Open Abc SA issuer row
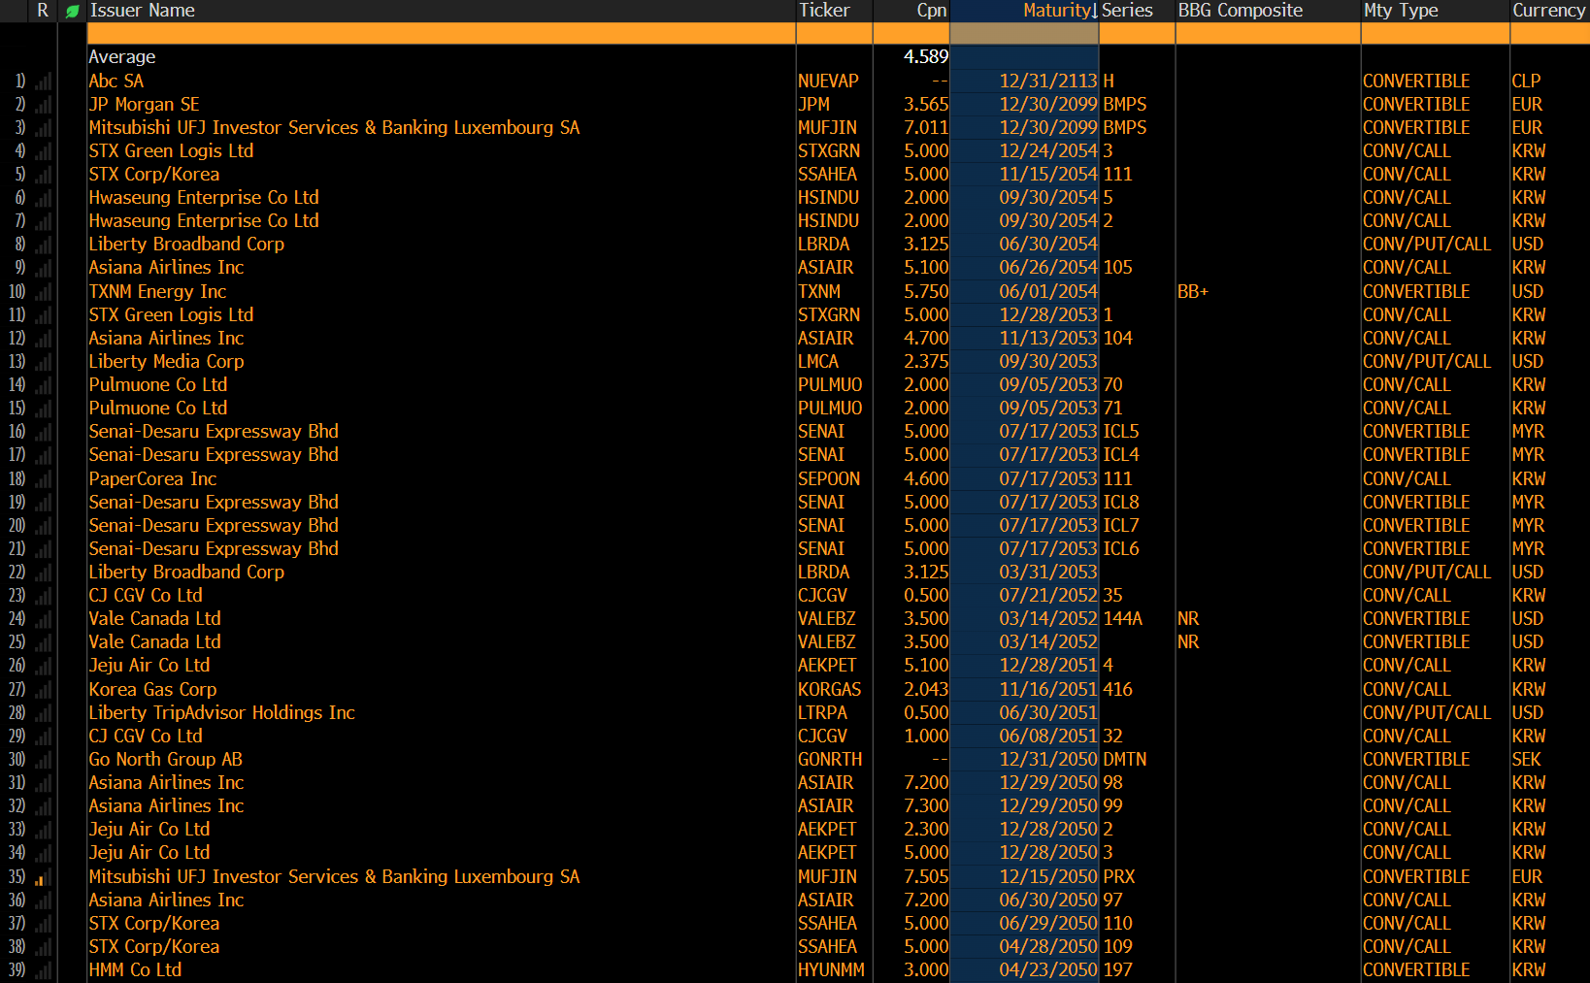The height and width of the screenshot is (983, 1590). [x=116, y=82]
